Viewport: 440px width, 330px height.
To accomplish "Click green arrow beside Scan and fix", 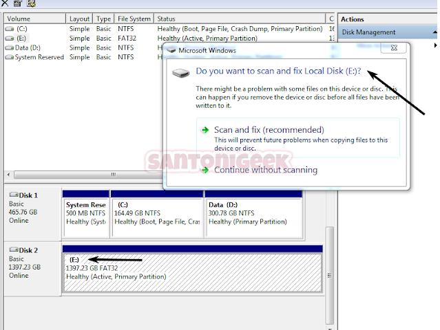I will point(205,130).
